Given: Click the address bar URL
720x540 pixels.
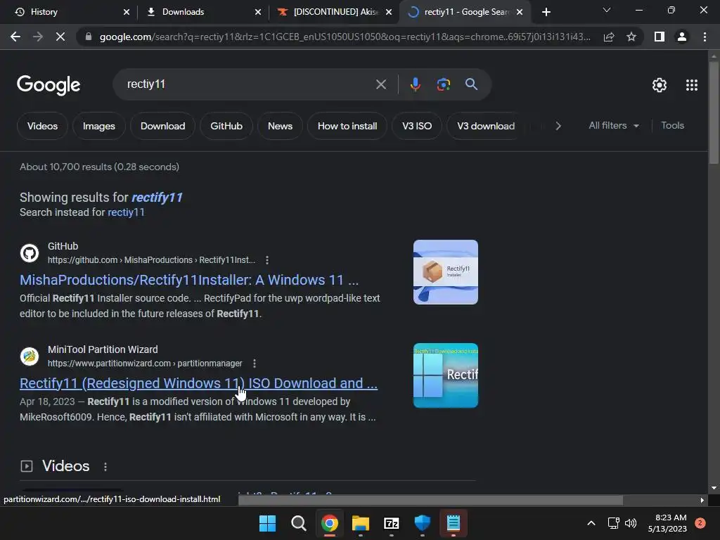Looking at the screenshot, I should point(345,37).
